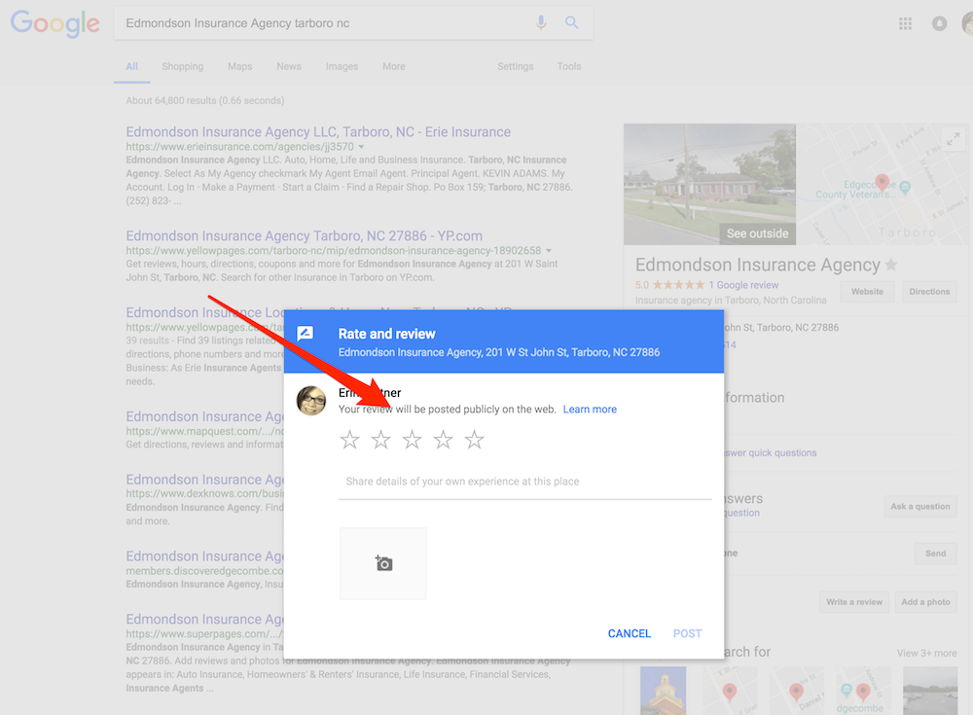Focus the share details review text field
The image size is (973, 715).
click(x=525, y=482)
